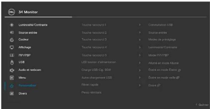Screen dimensions: 210x109
Task: Select LED bouton d'alimentation option
Action: pos(99,62)
